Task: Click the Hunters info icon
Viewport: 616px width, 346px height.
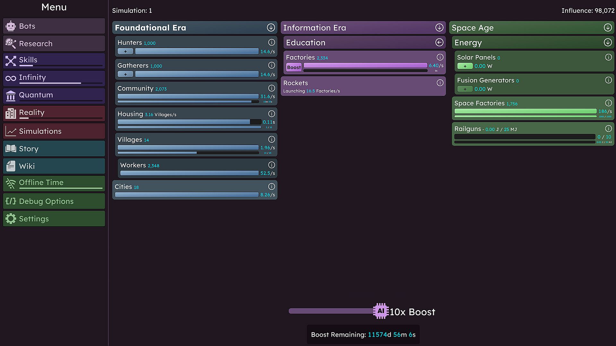Action: (x=271, y=42)
